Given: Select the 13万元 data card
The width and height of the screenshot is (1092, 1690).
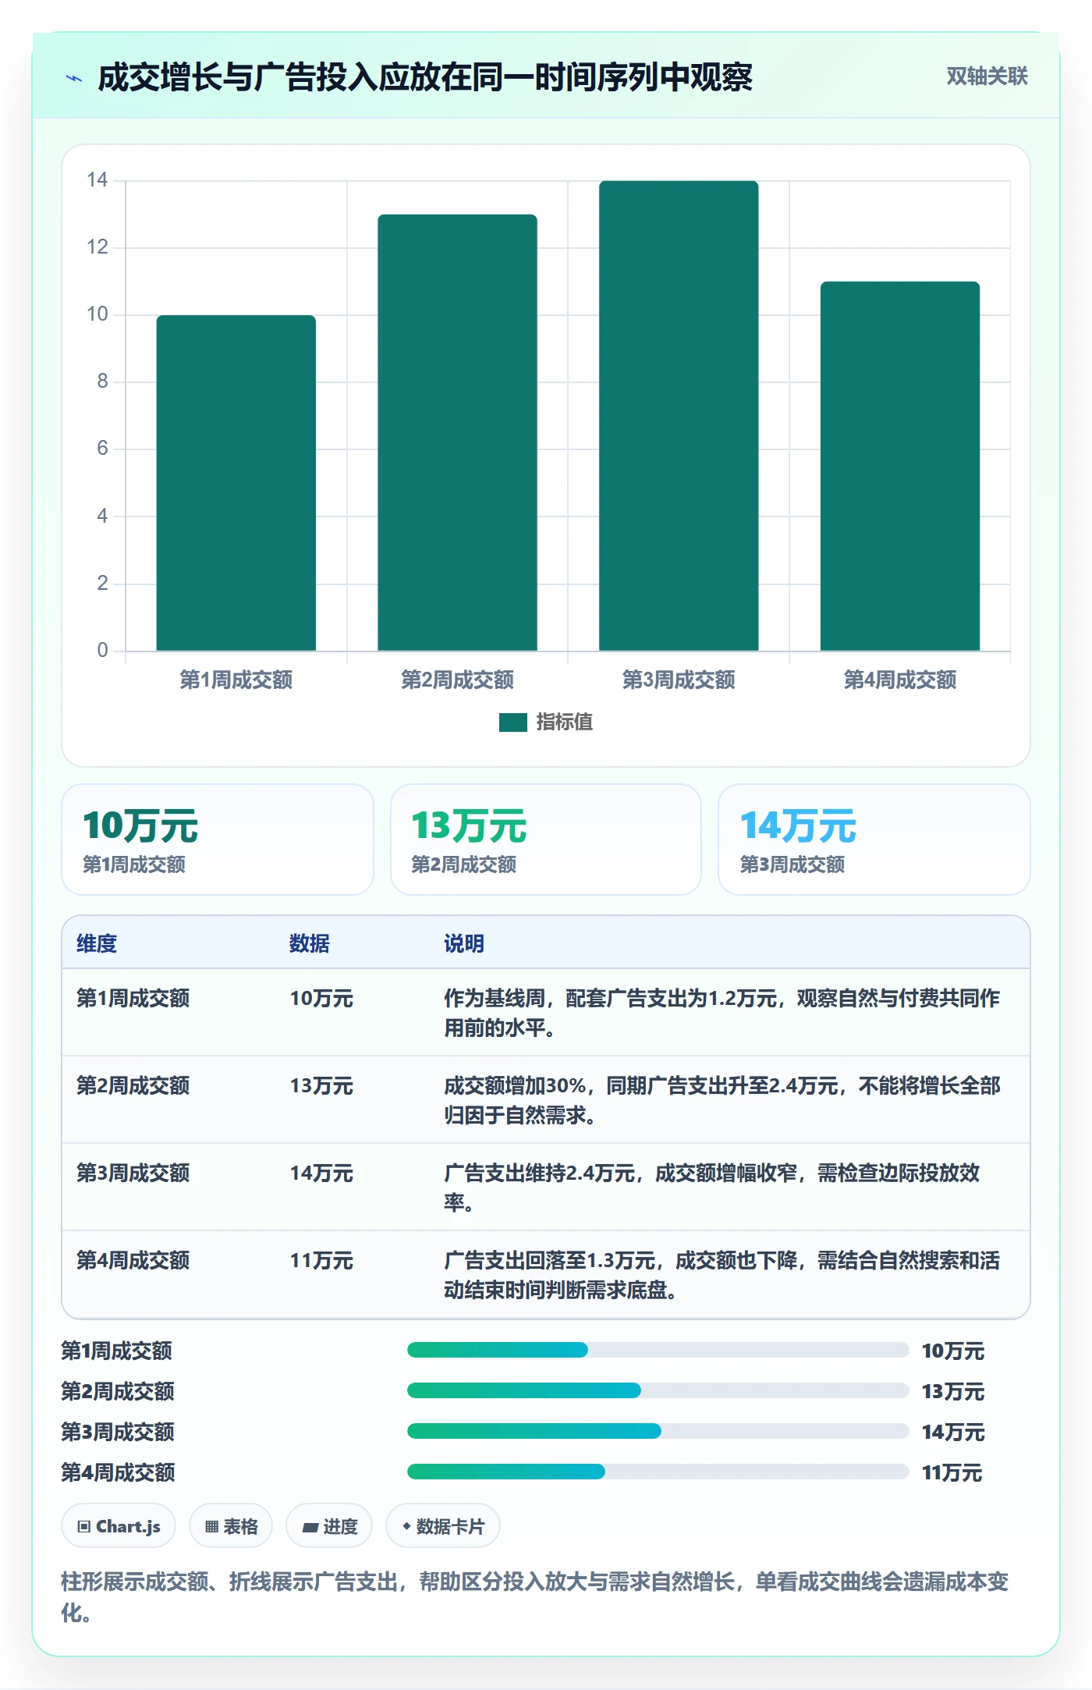Looking at the screenshot, I should [546, 840].
